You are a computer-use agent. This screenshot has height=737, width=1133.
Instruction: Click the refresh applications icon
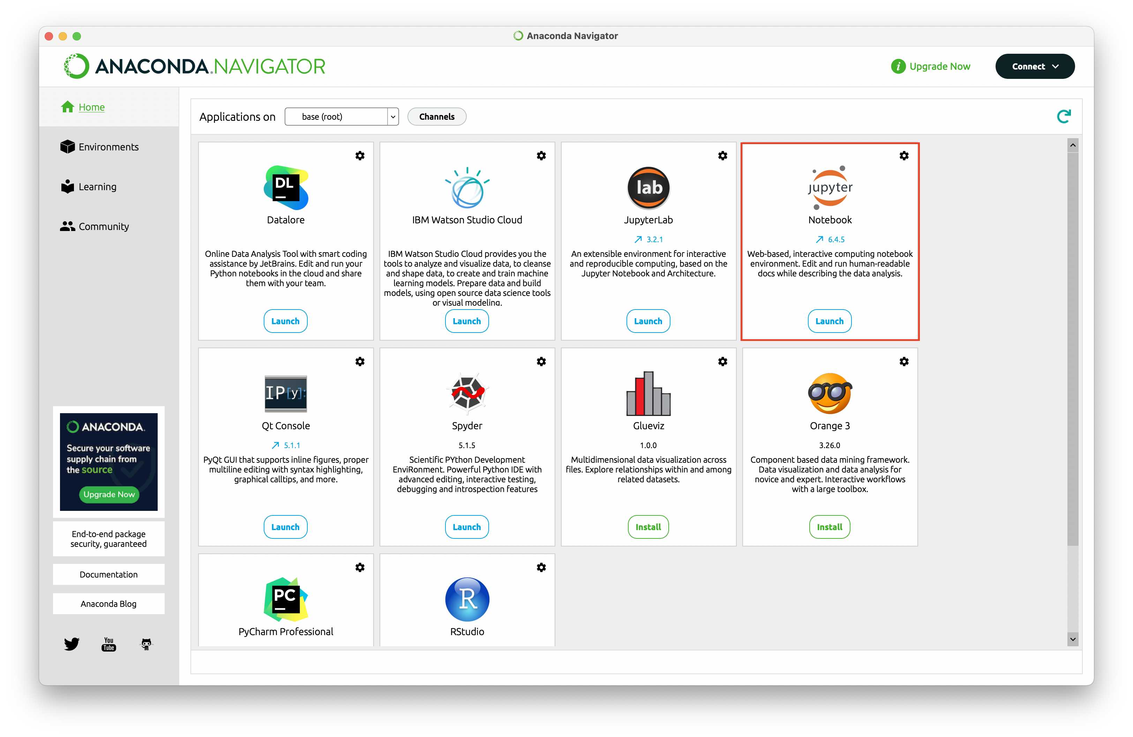1064,117
